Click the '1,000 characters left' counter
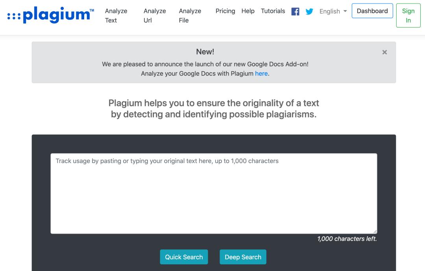425x271 pixels. 347,239
